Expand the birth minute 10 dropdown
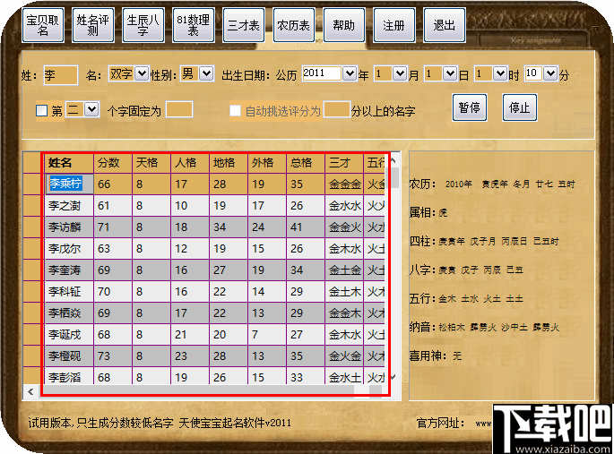The image size is (614, 454). (550, 73)
